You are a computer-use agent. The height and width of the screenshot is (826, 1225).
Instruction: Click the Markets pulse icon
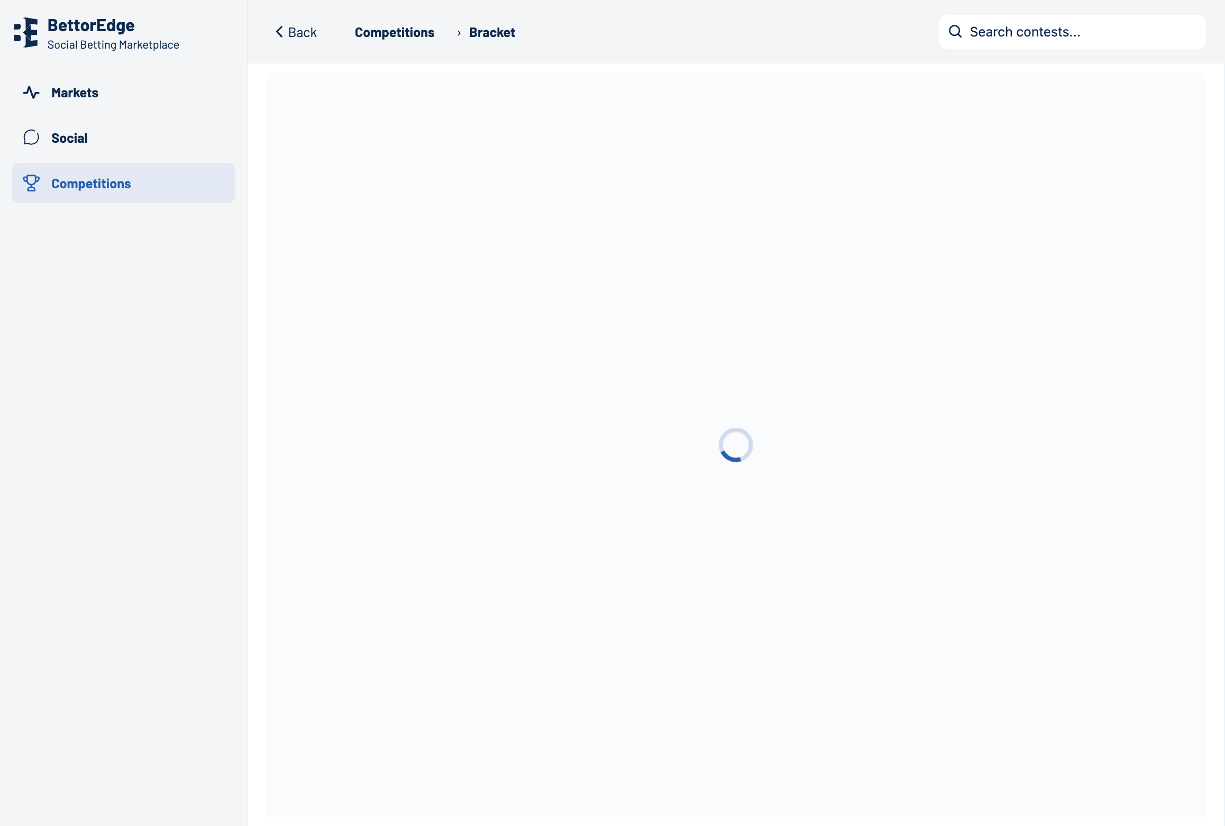pos(31,93)
